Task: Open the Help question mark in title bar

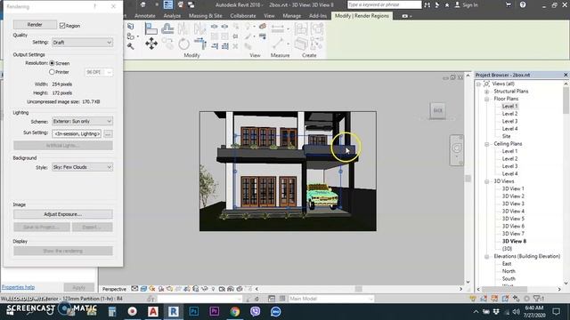Action: pyautogui.click(x=523, y=5)
